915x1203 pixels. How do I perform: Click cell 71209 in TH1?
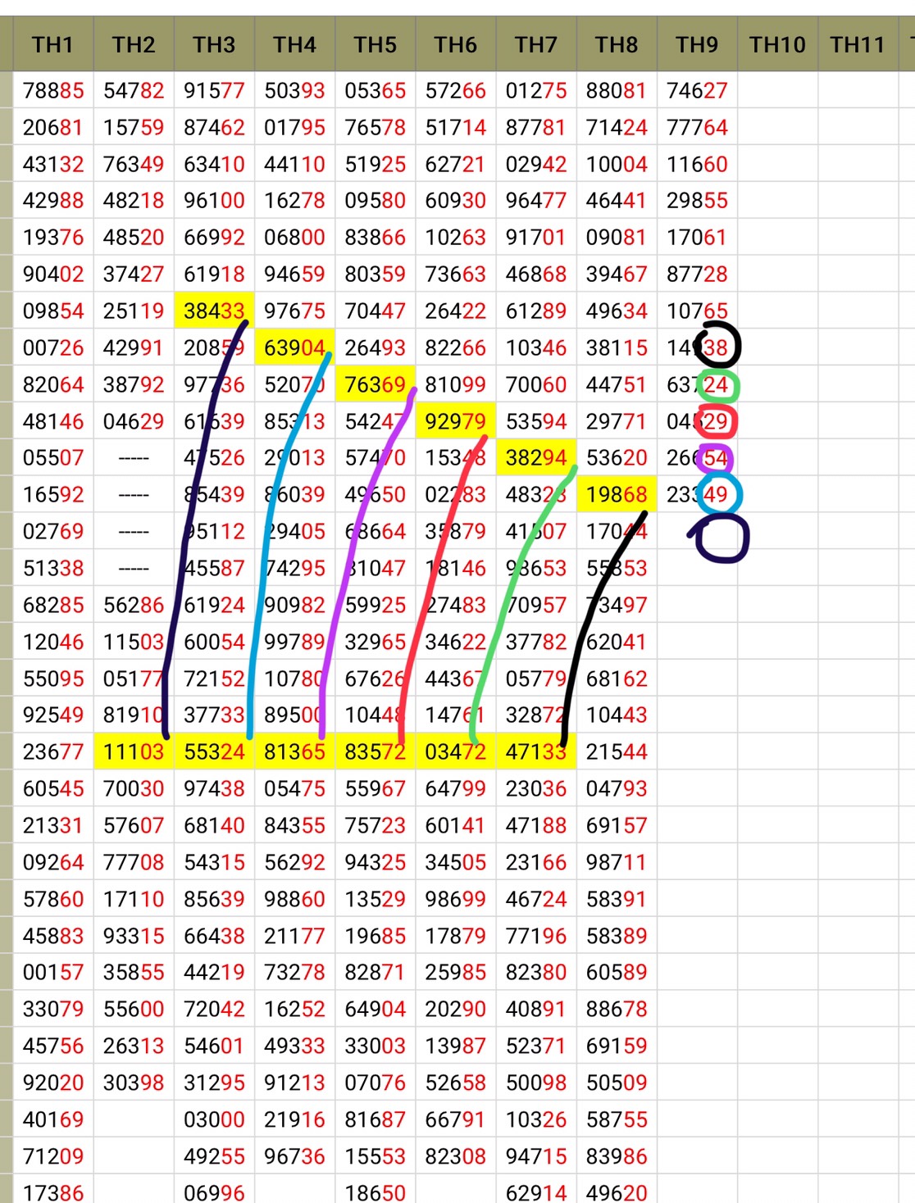[x=53, y=1156]
